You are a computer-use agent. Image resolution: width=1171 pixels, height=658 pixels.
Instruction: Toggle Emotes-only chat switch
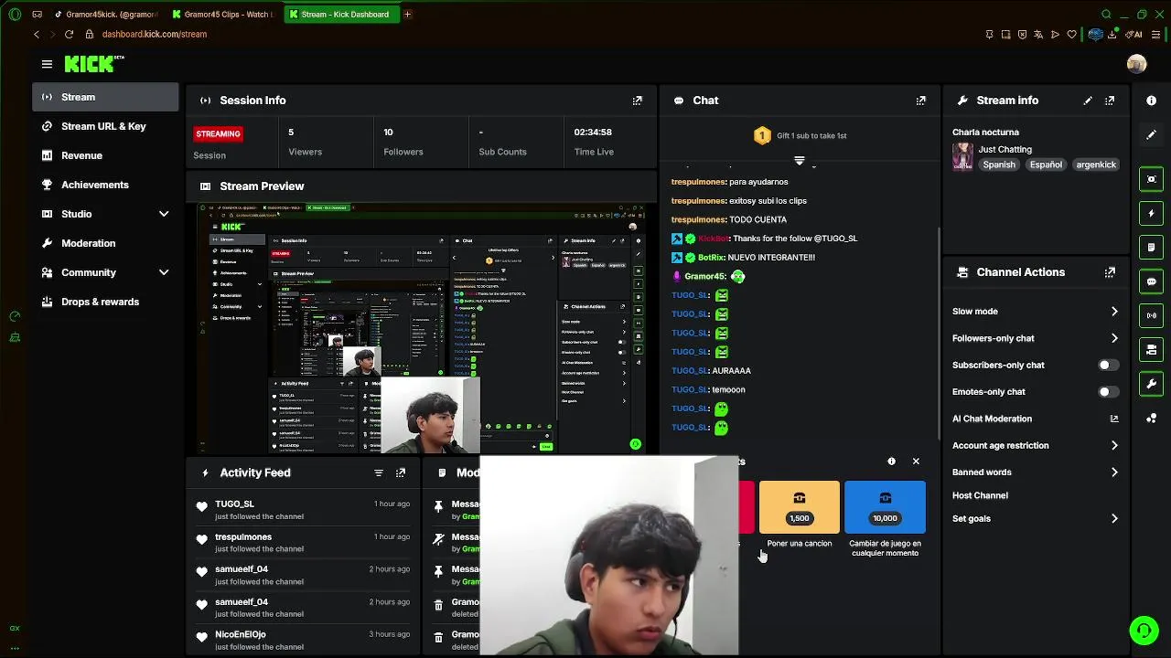click(x=1107, y=392)
